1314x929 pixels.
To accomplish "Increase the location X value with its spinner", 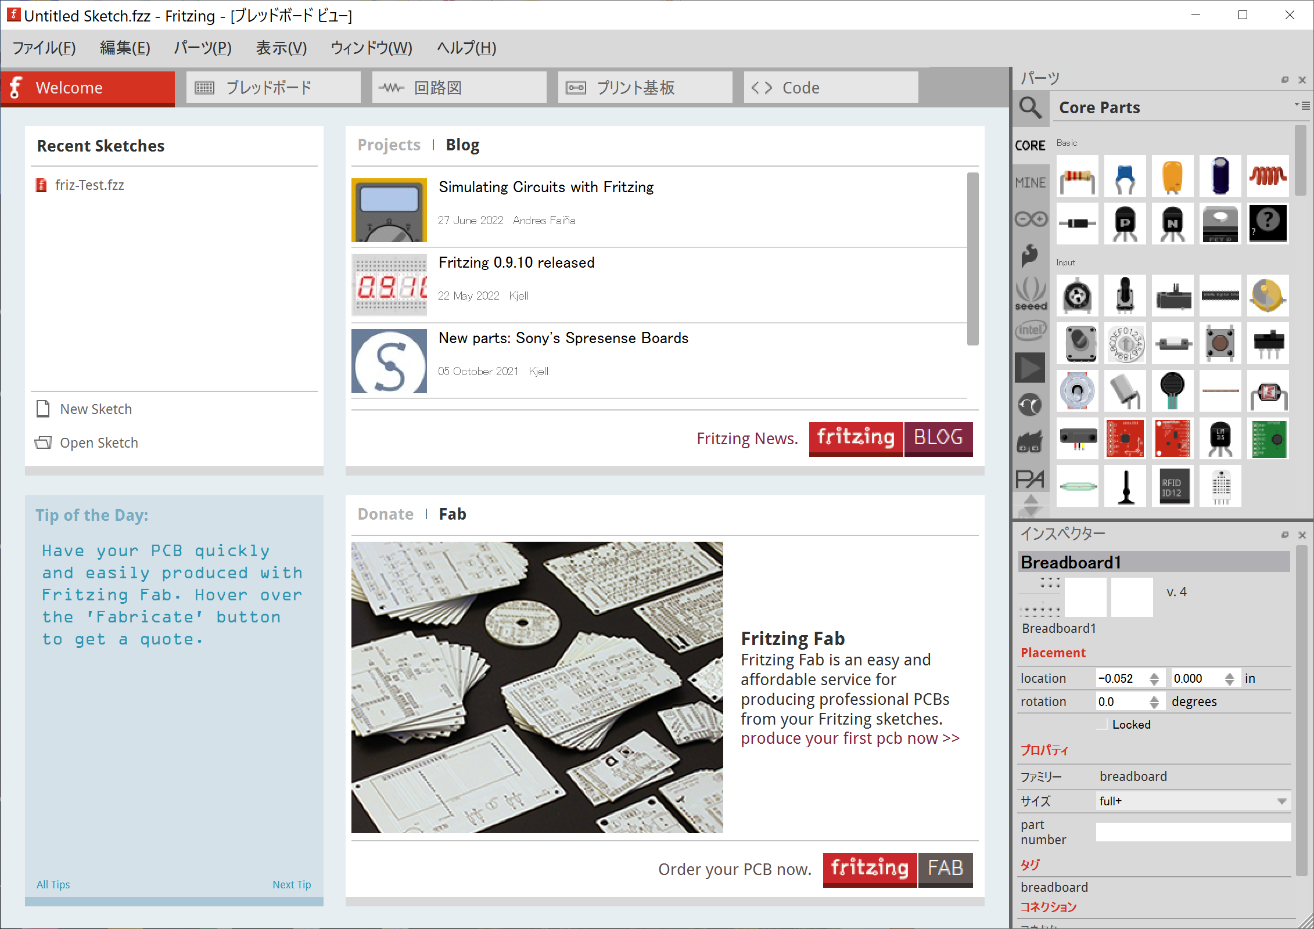I will click(1154, 675).
